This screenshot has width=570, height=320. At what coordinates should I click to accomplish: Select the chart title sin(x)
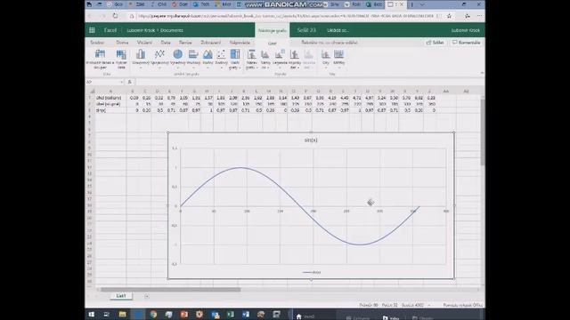point(311,140)
